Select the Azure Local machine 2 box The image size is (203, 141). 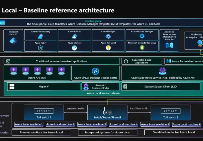click(60, 124)
